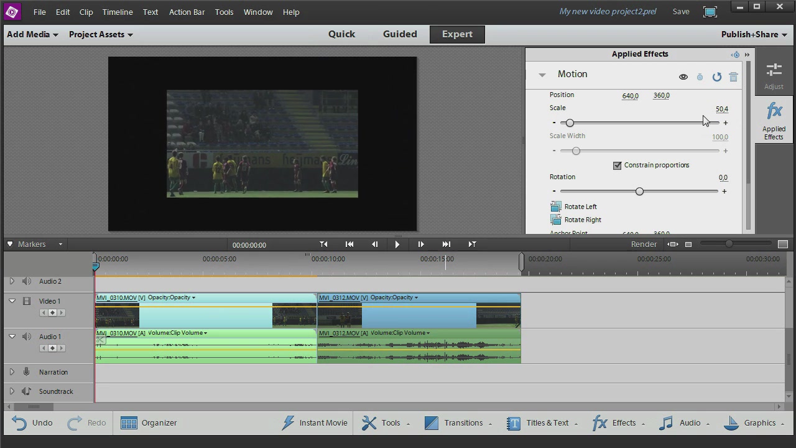
Task: Click the Undo button
Action: pos(33,423)
